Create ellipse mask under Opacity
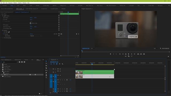171x96 pixels. tap(5, 32)
